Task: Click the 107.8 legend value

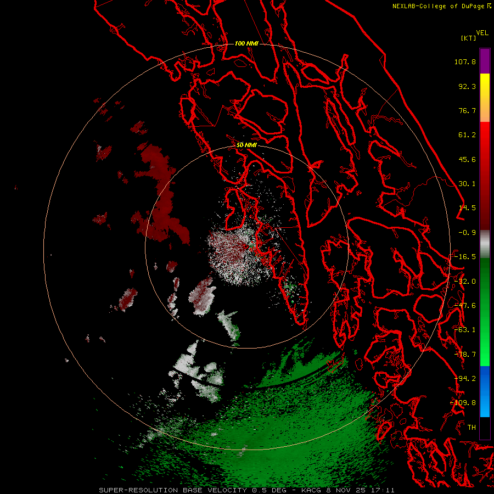Action: (465, 61)
